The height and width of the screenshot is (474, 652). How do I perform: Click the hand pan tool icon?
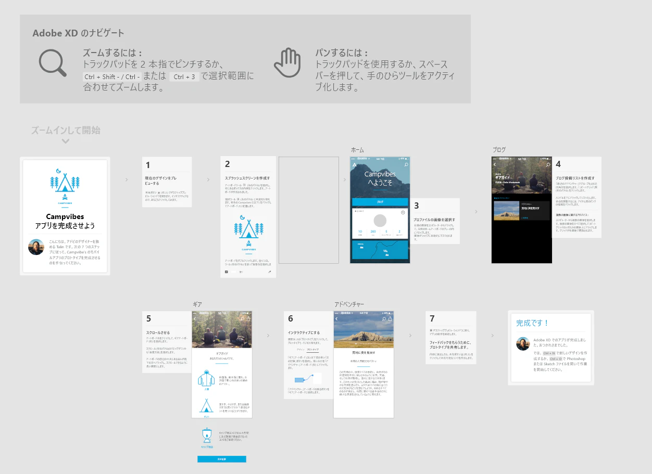(287, 63)
